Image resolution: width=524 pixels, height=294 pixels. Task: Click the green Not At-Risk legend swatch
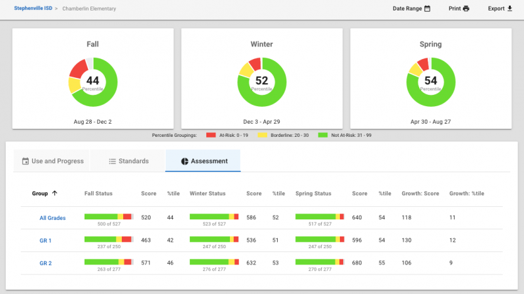click(x=323, y=135)
